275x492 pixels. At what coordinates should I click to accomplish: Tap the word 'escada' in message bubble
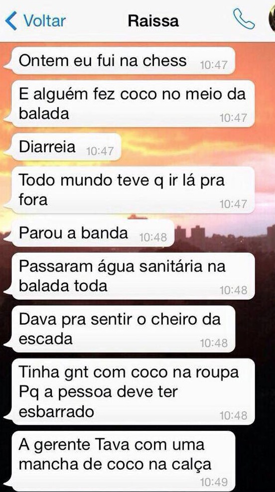(x=46, y=339)
